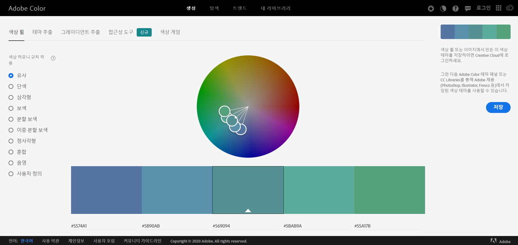
Task: Select the 보색 harmony rule
Action: coord(18,108)
